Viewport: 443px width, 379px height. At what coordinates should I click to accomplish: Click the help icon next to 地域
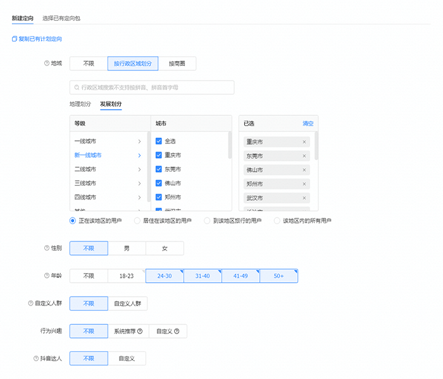point(46,63)
